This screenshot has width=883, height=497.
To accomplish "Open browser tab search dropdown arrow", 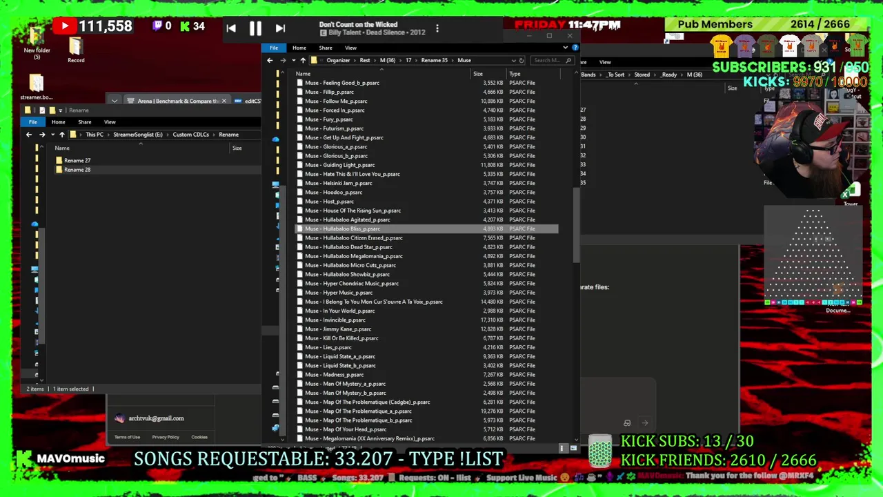I will click(115, 101).
